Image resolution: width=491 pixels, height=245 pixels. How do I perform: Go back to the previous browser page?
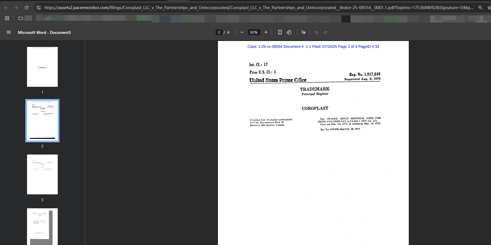(6, 8)
